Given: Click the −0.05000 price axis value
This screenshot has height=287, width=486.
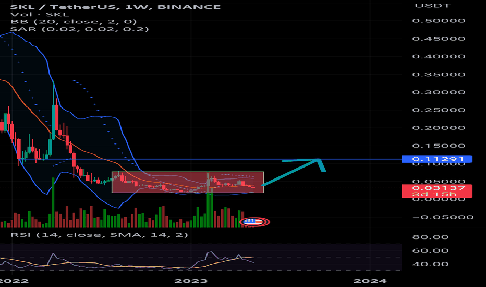Looking at the screenshot, I should [x=443, y=217].
